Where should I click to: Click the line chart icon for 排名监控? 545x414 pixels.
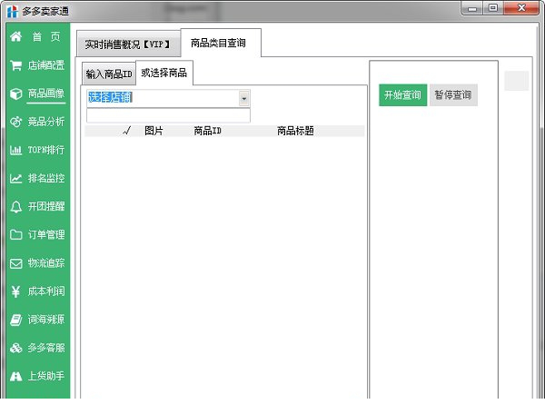16,179
